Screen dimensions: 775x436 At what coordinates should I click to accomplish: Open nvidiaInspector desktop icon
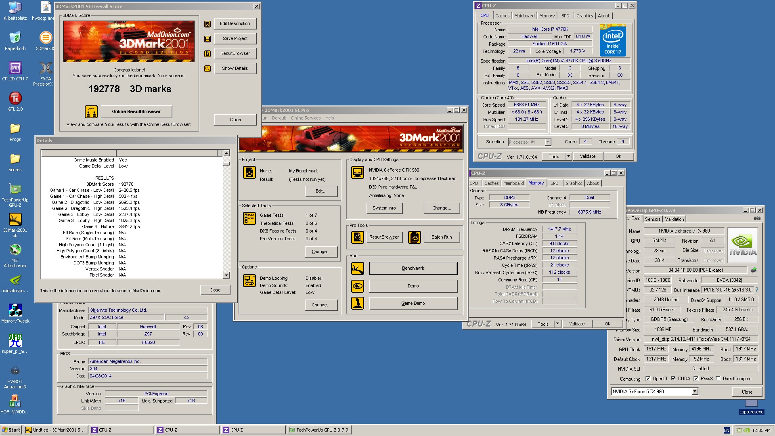(x=15, y=283)
